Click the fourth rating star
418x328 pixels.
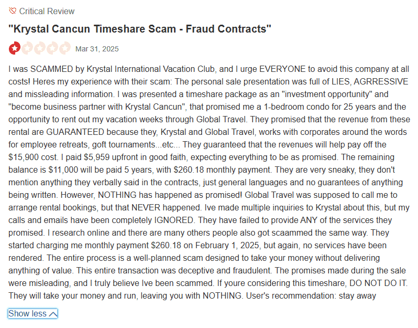(x=52, y=49)
